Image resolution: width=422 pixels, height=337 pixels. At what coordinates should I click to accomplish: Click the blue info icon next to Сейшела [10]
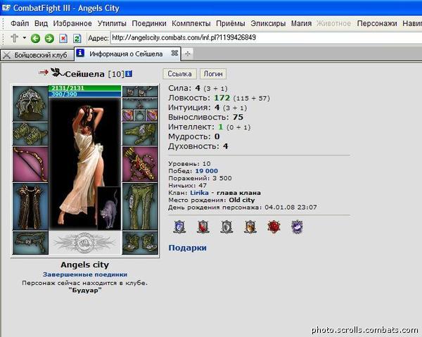129,73
